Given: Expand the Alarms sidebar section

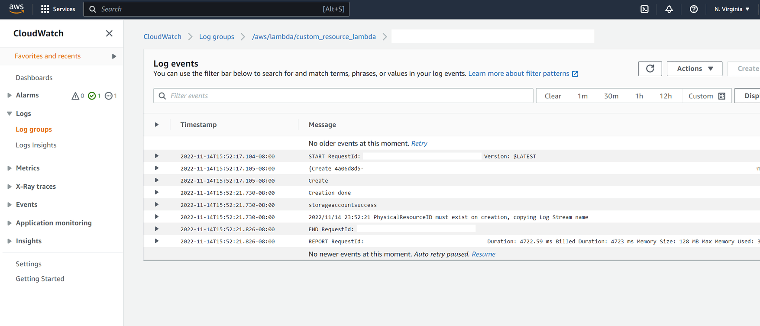Looking at the screenshot, I should point(10,95).
